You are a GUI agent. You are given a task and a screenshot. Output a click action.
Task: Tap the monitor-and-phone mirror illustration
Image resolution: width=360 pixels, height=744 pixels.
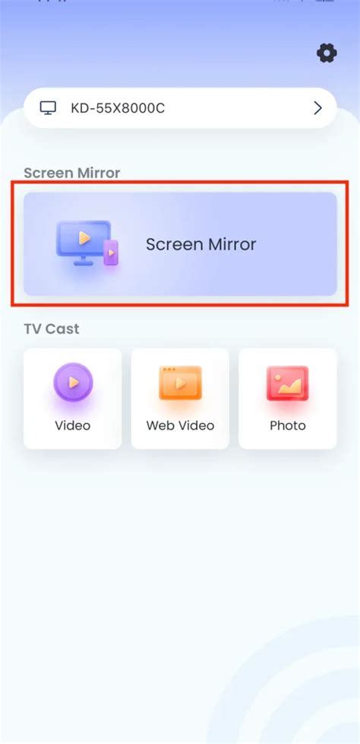(x=87, y=243)
